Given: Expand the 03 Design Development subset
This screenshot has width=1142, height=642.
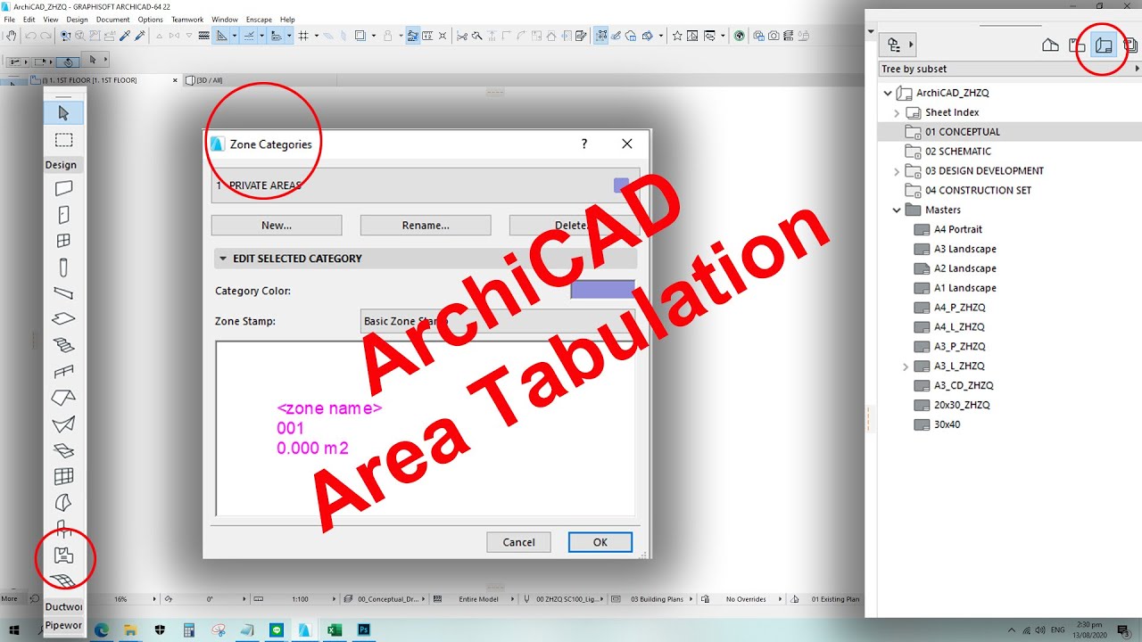Looking at the screenshot, I should (x=897, y=171).
